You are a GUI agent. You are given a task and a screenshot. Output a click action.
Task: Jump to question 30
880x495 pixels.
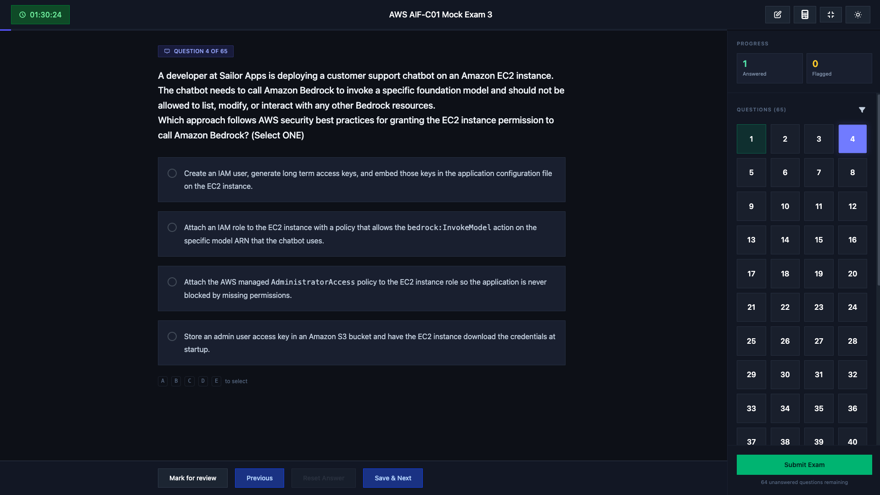point(785,374)
